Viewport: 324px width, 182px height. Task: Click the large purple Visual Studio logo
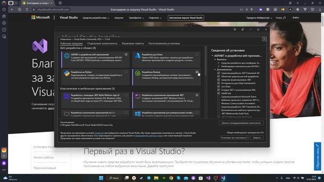pos(40,46)
